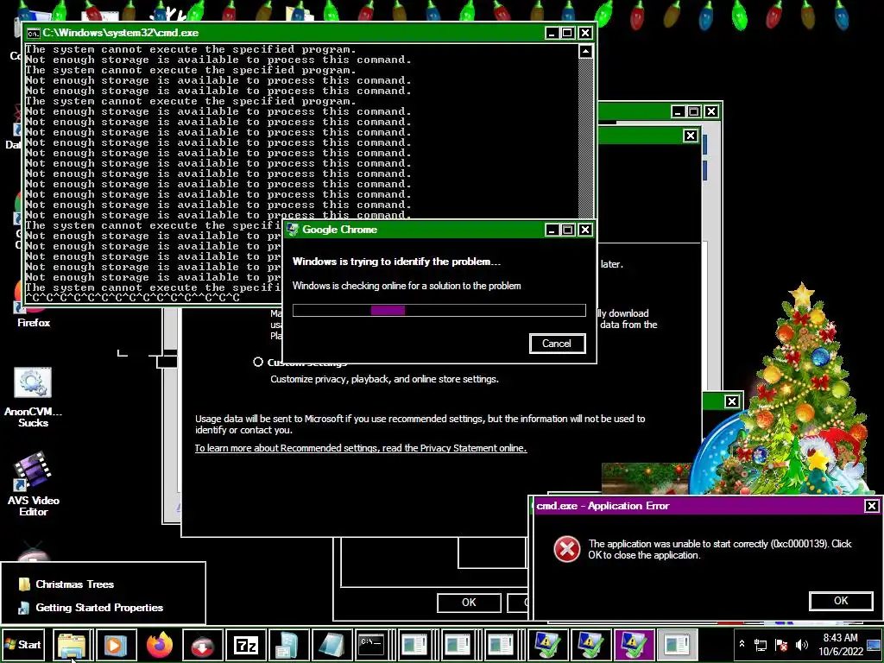The width and height of the screenshot is (884, 663).
Task: Cancel the Google Chrome problem dialog
Action: coord(557,344)
